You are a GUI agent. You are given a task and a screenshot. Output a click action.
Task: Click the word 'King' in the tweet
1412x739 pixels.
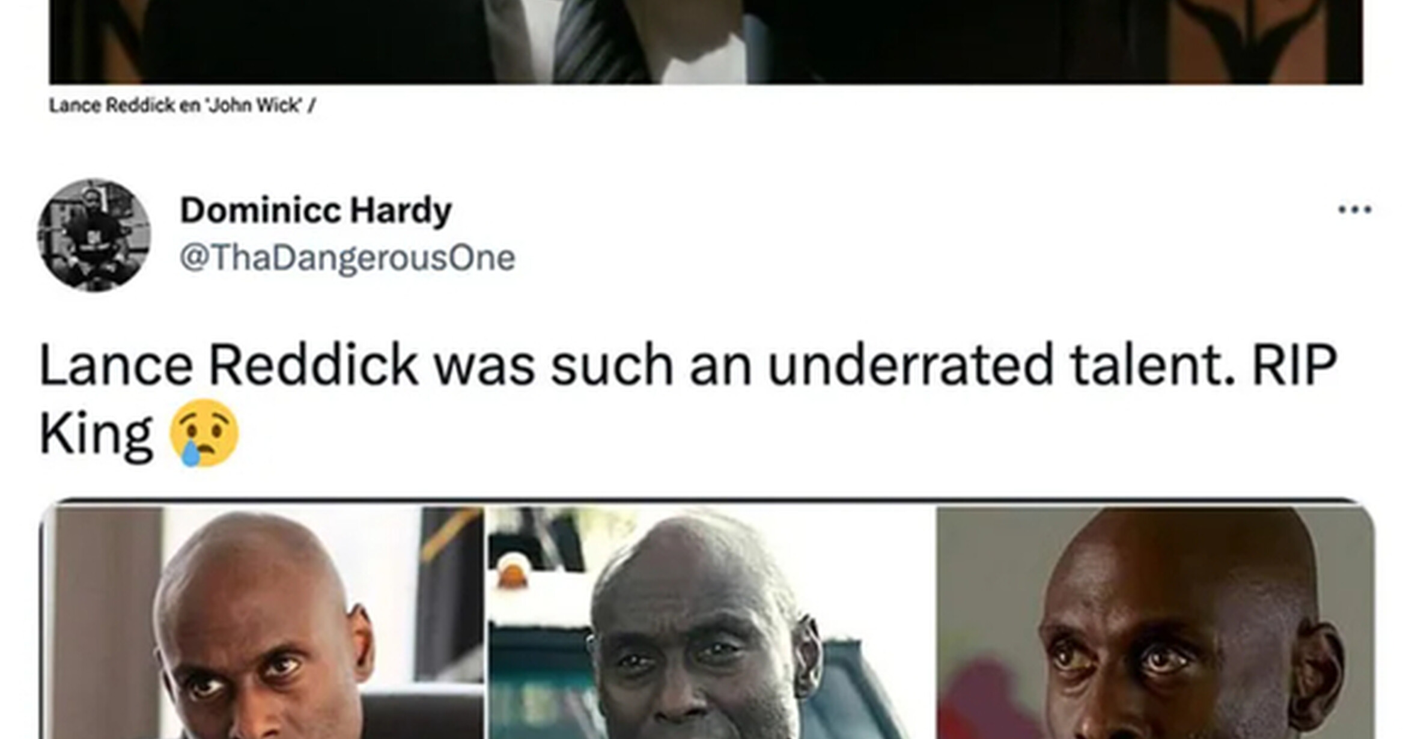click(96, 434)
